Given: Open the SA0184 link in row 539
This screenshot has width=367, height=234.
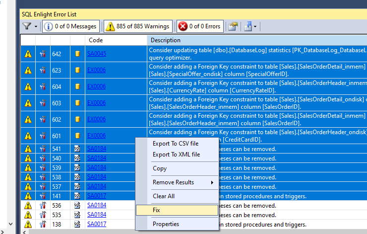Looking at the screenshot, I should [97, 167].
